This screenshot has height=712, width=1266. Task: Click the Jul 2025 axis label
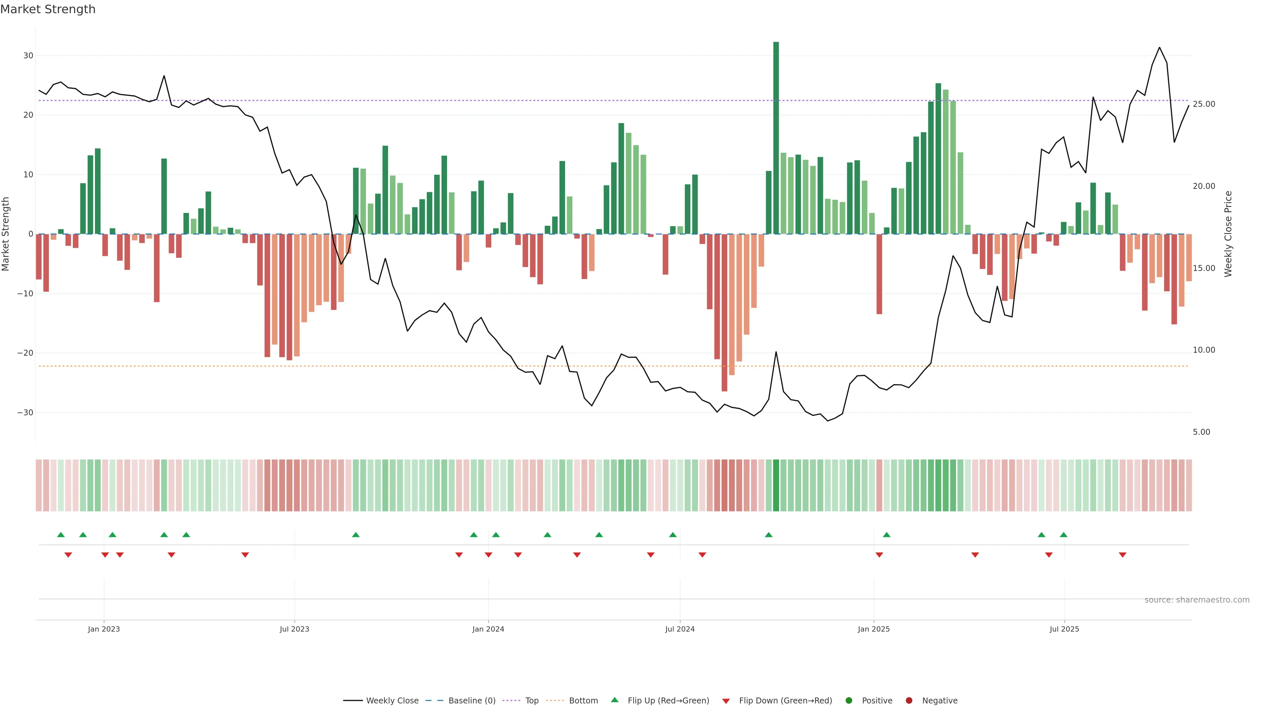click(x=1064, y=629)
